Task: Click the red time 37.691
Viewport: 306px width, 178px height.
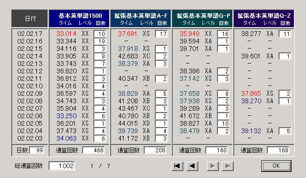Action: click(x=128, y=34)
